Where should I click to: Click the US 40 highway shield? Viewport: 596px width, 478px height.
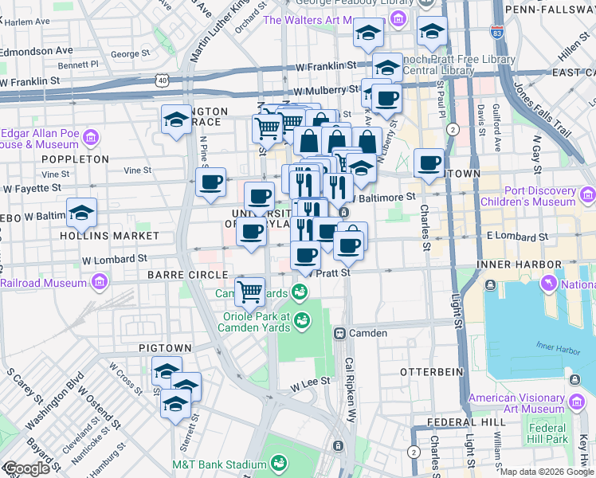pos(163,80)
